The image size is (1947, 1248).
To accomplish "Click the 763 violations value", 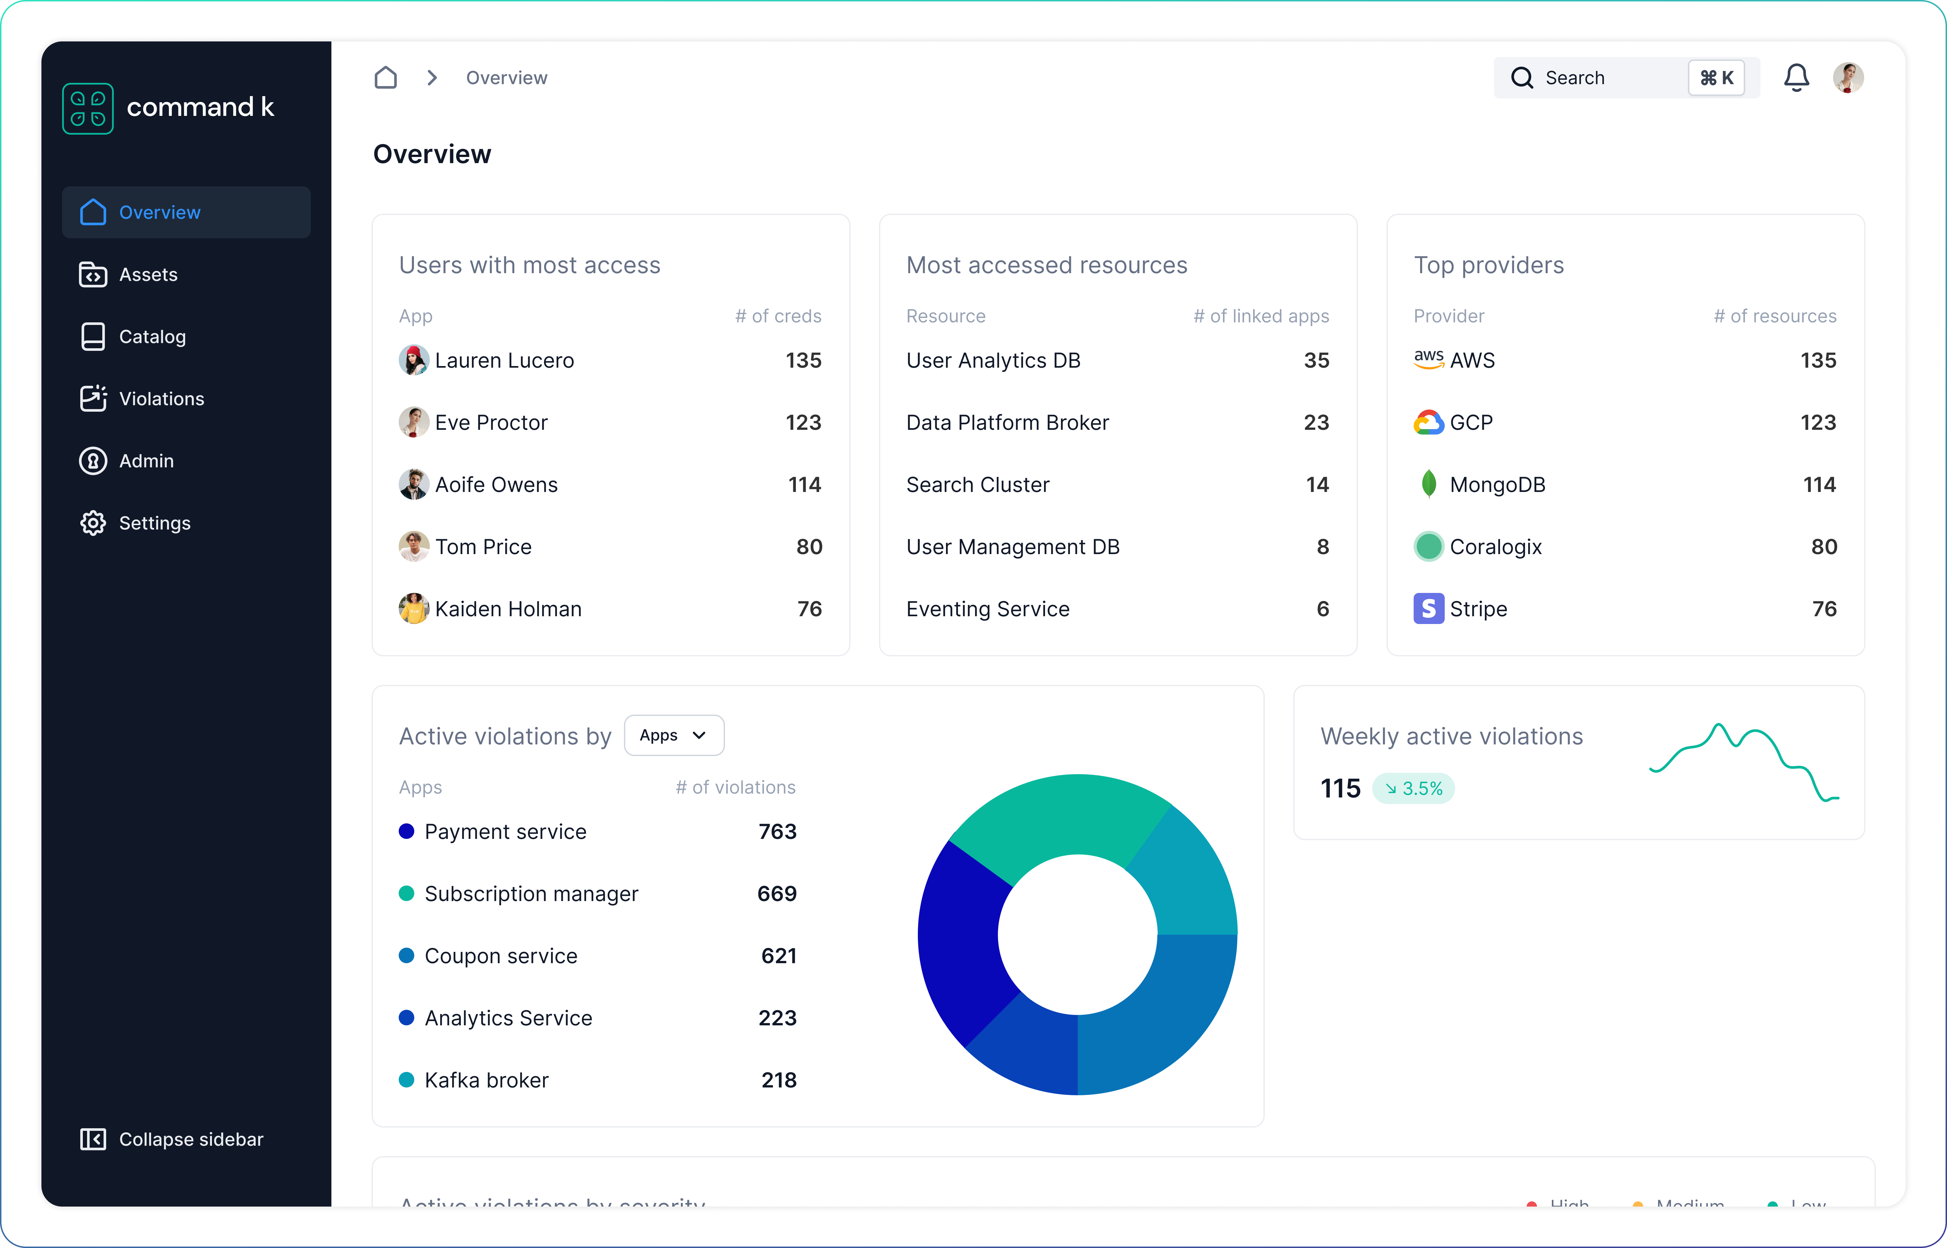I will click(778, 831).
